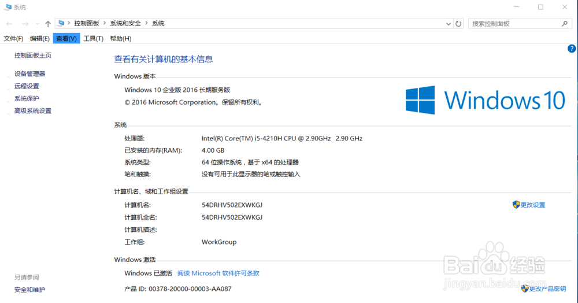Image resolution: width=578 pixels, height=303 pixels.
Task: Click the 4.00 GB RAM value
Action: coord(213,150)
